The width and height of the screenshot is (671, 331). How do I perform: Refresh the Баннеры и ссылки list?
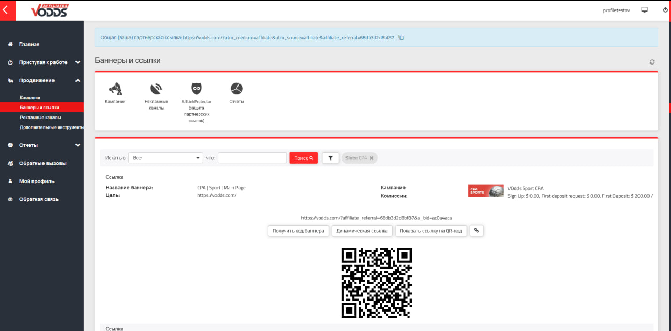pos(652,61)
